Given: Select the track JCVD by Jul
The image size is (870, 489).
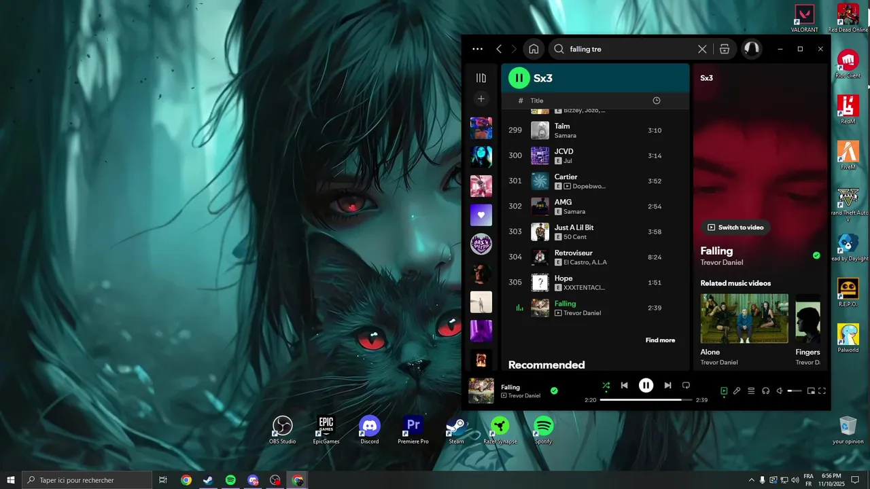Looking at the screenshot, I should click(x=595, y=156).
